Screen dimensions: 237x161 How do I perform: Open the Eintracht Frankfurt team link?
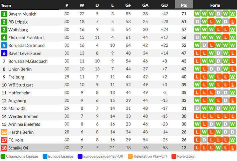(x=26, y=38)
